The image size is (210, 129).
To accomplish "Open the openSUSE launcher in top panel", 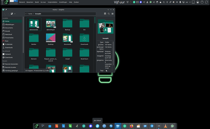I will pos(6,2).
